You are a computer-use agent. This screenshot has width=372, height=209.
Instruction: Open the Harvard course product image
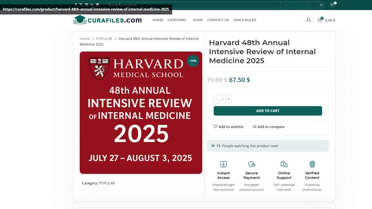pyautogui.click(x=141, y=113)
